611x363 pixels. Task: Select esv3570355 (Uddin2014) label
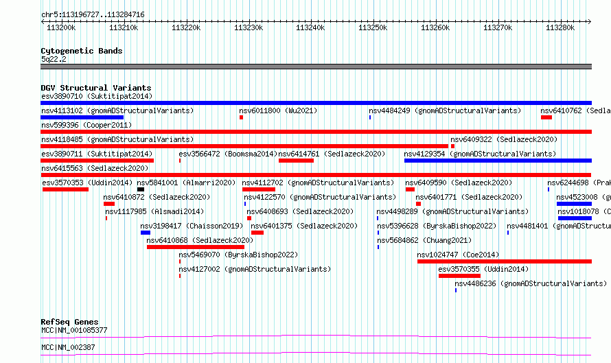pyautogui.click(x=483, y=269)
